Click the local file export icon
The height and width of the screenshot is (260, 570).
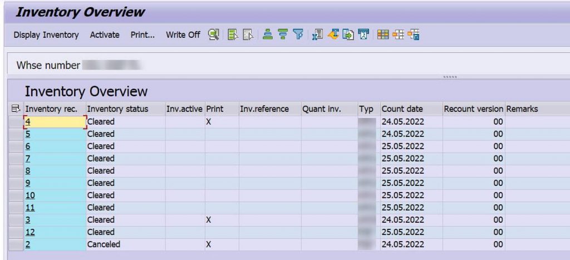pos(348,35)
